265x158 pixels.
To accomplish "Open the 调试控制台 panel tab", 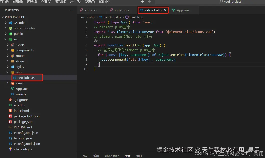I will pyautogui.click(x=112, y=155).
